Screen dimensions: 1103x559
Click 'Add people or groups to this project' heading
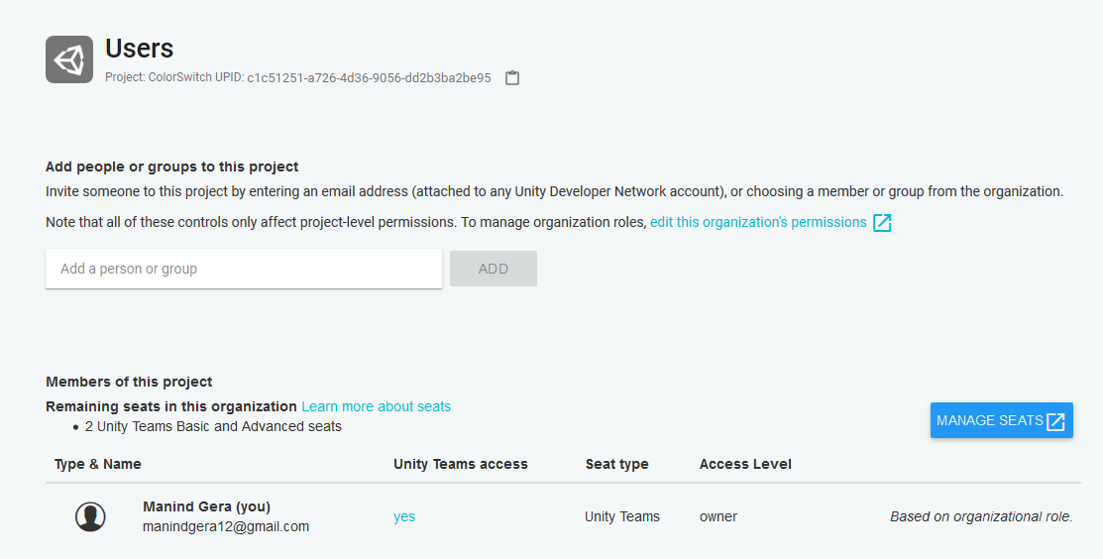172,167
